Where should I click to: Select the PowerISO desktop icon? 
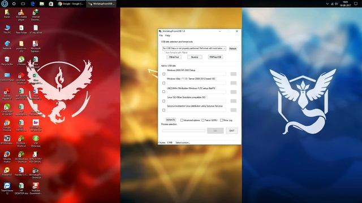(x=7, y=171)
